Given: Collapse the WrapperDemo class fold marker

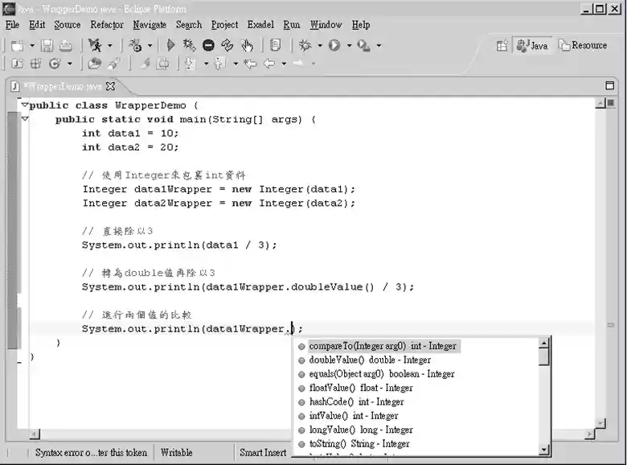Looking at the screenshot, I should 25,105.
